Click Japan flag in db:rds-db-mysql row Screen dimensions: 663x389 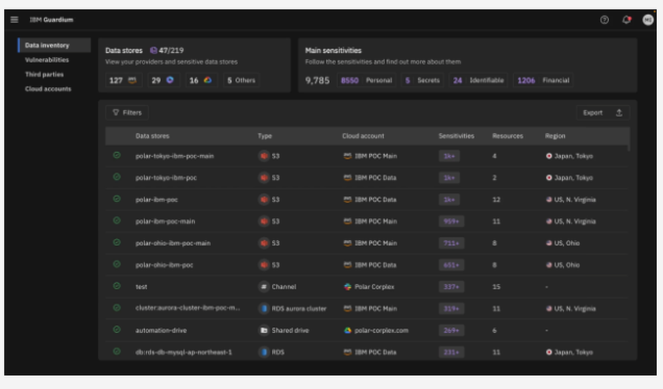(549, 353)
